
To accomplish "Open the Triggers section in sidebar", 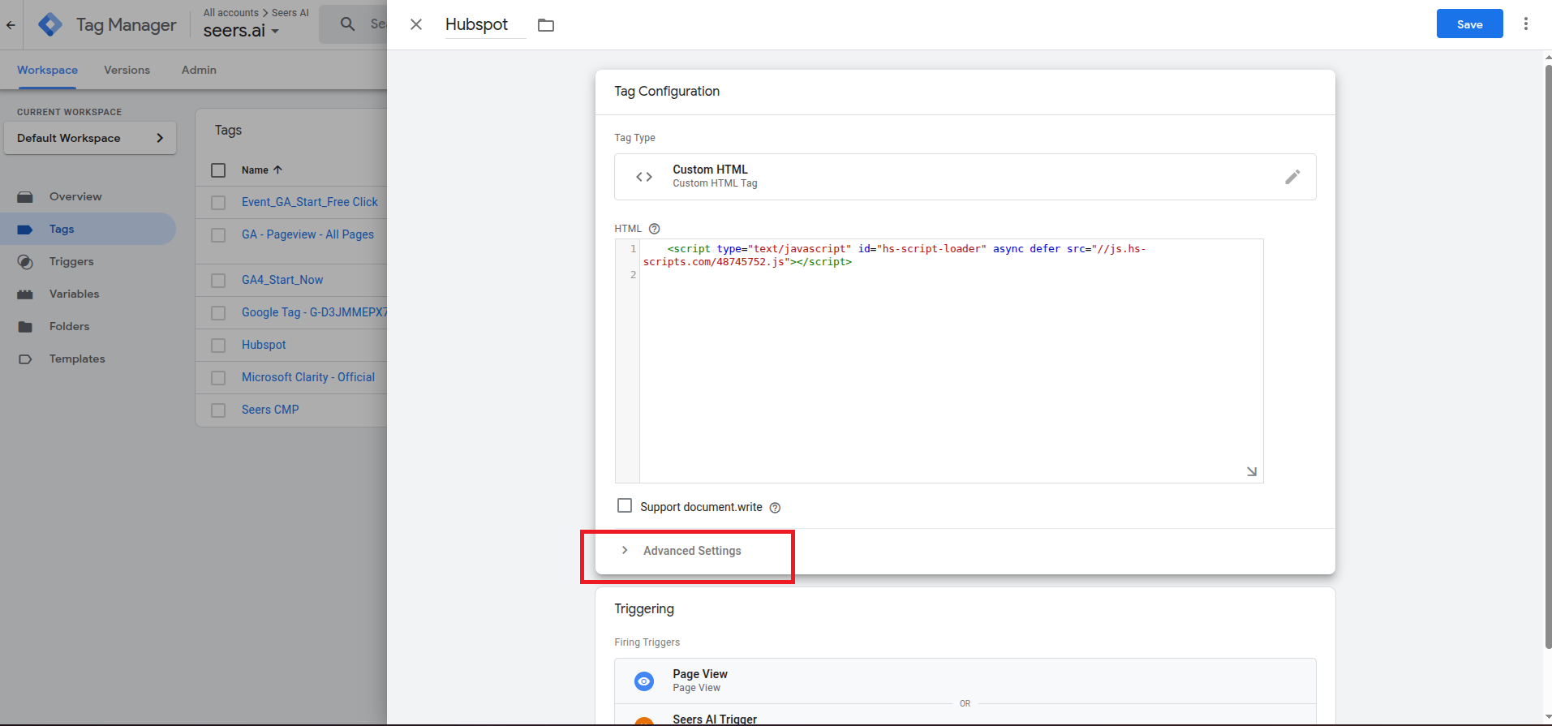I will (x=71, y=261).
